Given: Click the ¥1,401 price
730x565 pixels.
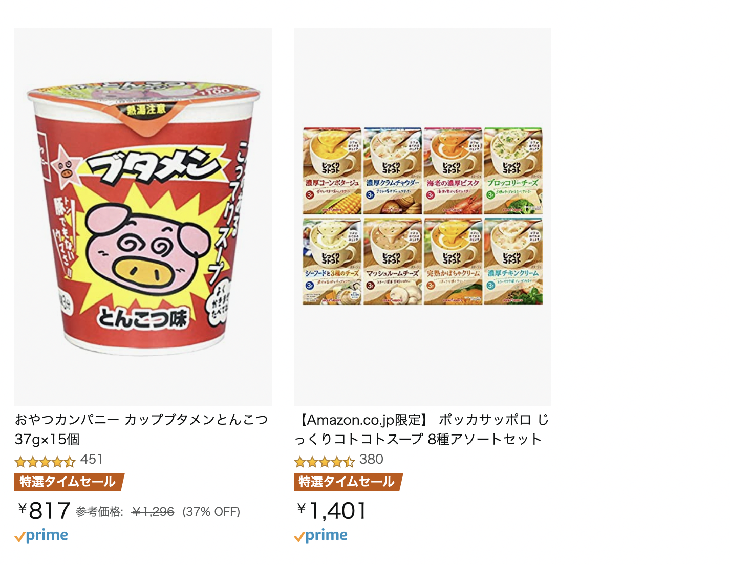Looking at the screenshot, I should point(332,511).
